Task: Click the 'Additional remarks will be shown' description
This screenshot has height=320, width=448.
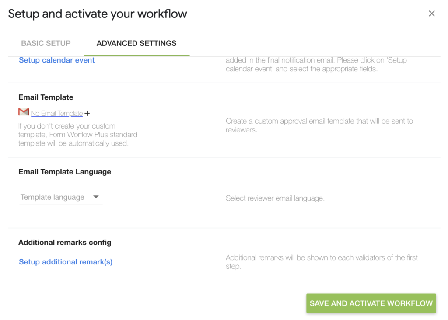Action: (322, 262)
